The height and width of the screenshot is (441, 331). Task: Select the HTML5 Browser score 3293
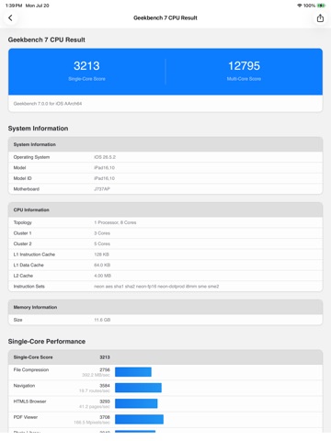click(x=105, y=401)
